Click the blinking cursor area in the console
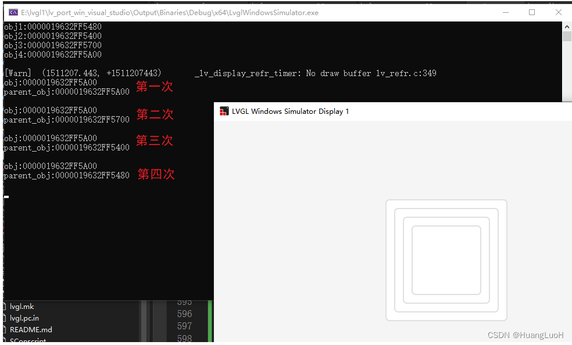The image size is (572, 345). (x=6, y=196)
